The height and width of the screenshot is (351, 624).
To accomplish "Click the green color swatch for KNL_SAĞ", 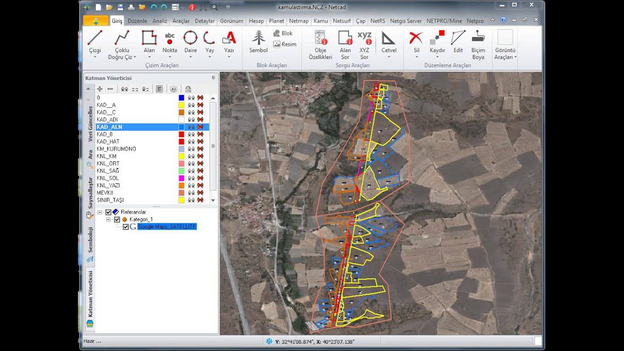I will pyautogui.click(x=181, y=171).
